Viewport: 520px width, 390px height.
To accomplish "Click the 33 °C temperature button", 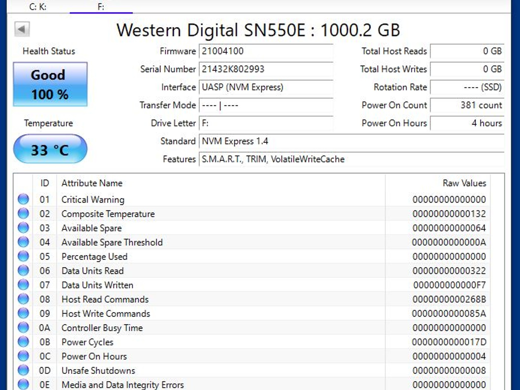I will pos(50,149).
